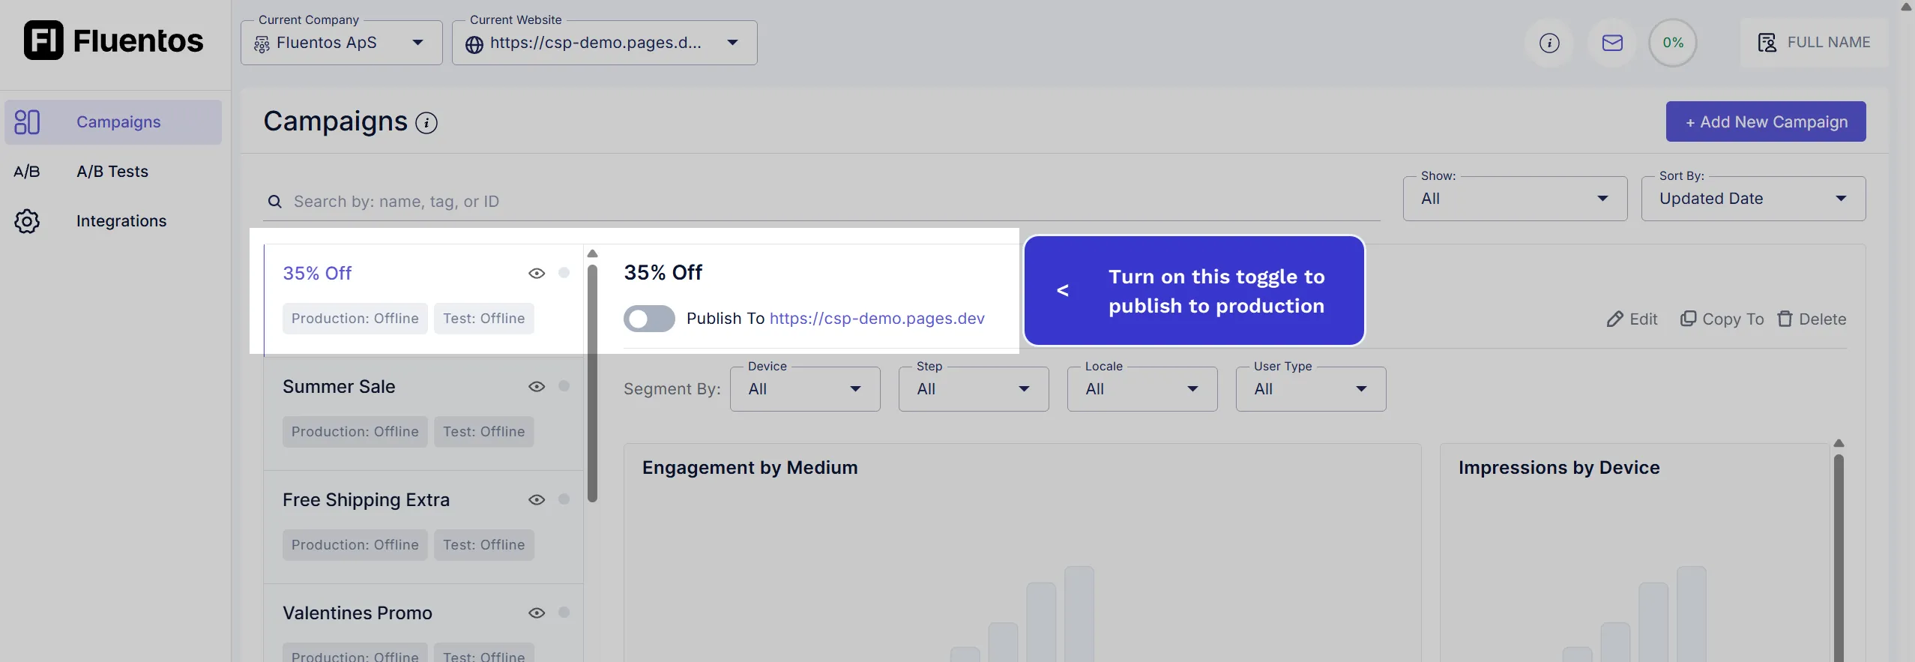This screenshot has width=1915, height=662.
Task: Click the Copy To icon
Action: tap(1688, 319)
